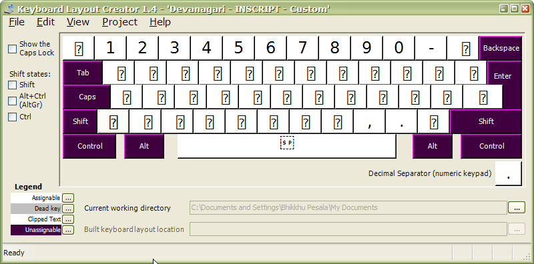Click the highlighted key right of left Shift

coord(113,121)
